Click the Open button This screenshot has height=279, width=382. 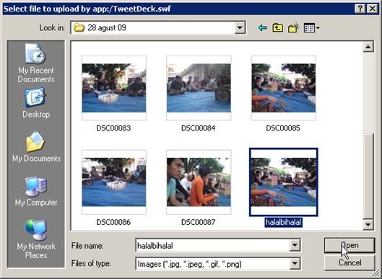point(350,245)
